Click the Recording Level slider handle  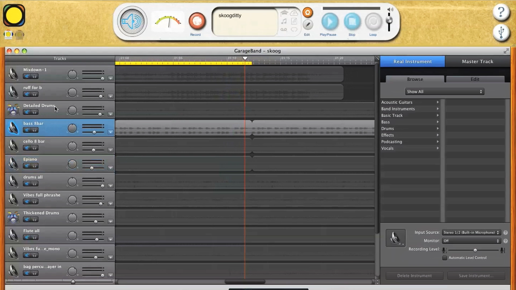pos(475,250)
